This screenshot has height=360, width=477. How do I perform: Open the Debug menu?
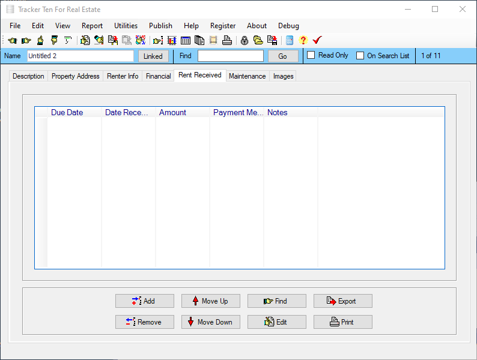tap(289, 26)
